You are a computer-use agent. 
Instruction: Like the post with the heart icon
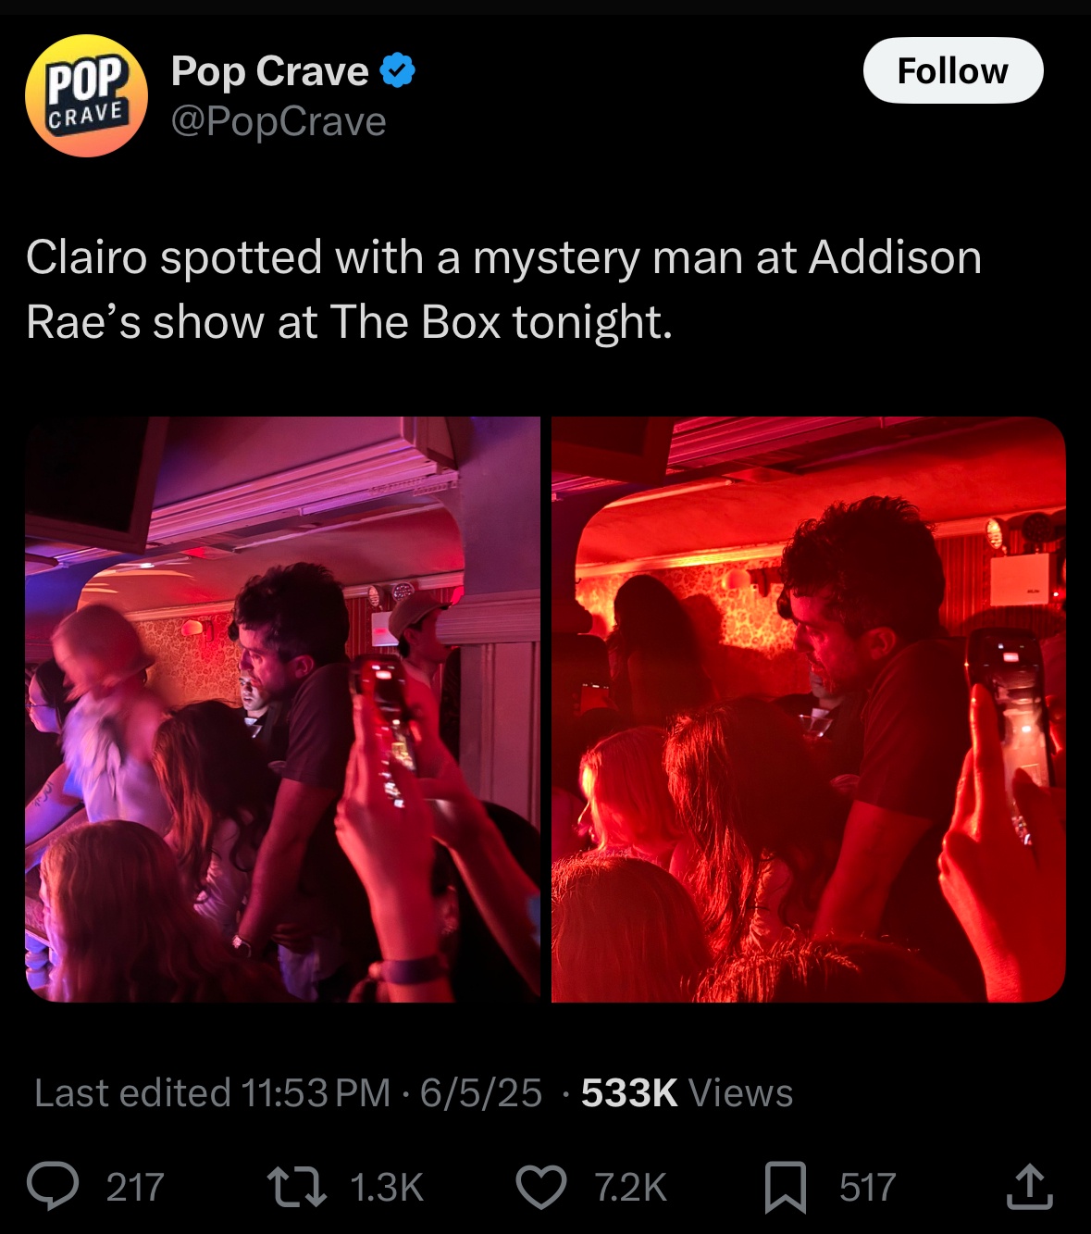[x=540, y=1187]
